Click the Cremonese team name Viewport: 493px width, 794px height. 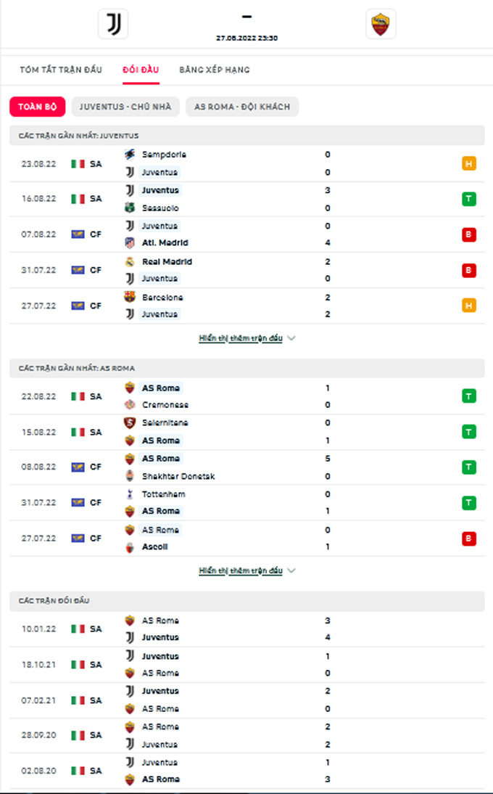(x=165, y=405)
